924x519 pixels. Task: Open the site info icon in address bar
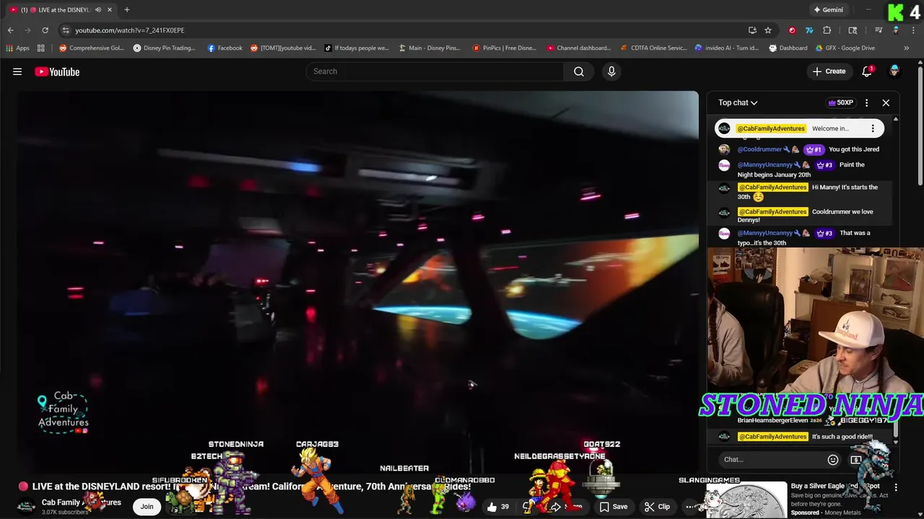click(66, 30)
